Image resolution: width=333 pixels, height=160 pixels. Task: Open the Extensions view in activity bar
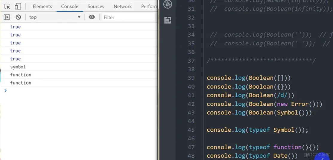pos(168,20)
